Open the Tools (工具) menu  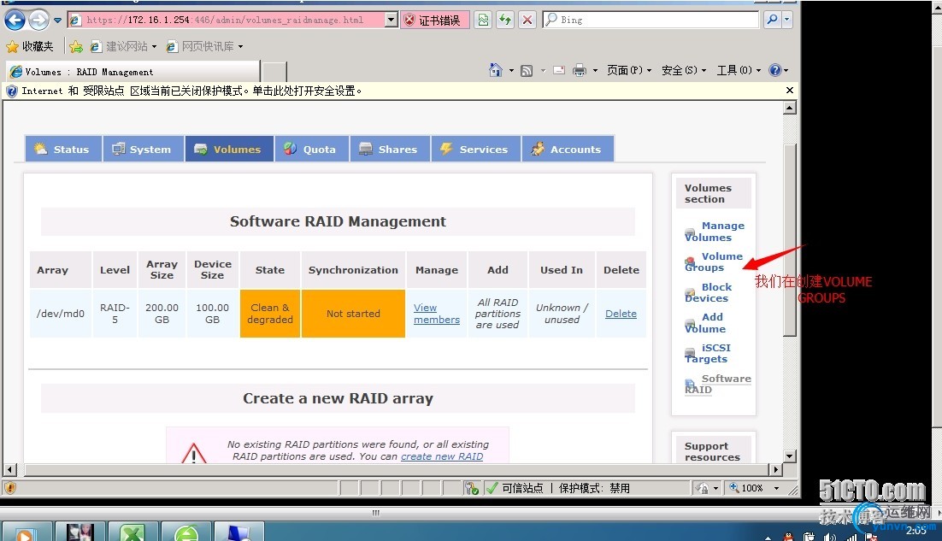coord(739,70)
